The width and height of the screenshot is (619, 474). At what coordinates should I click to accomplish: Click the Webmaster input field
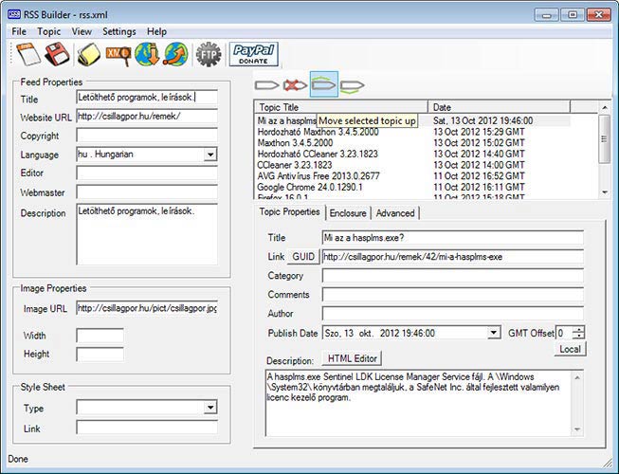pos(147,191)
